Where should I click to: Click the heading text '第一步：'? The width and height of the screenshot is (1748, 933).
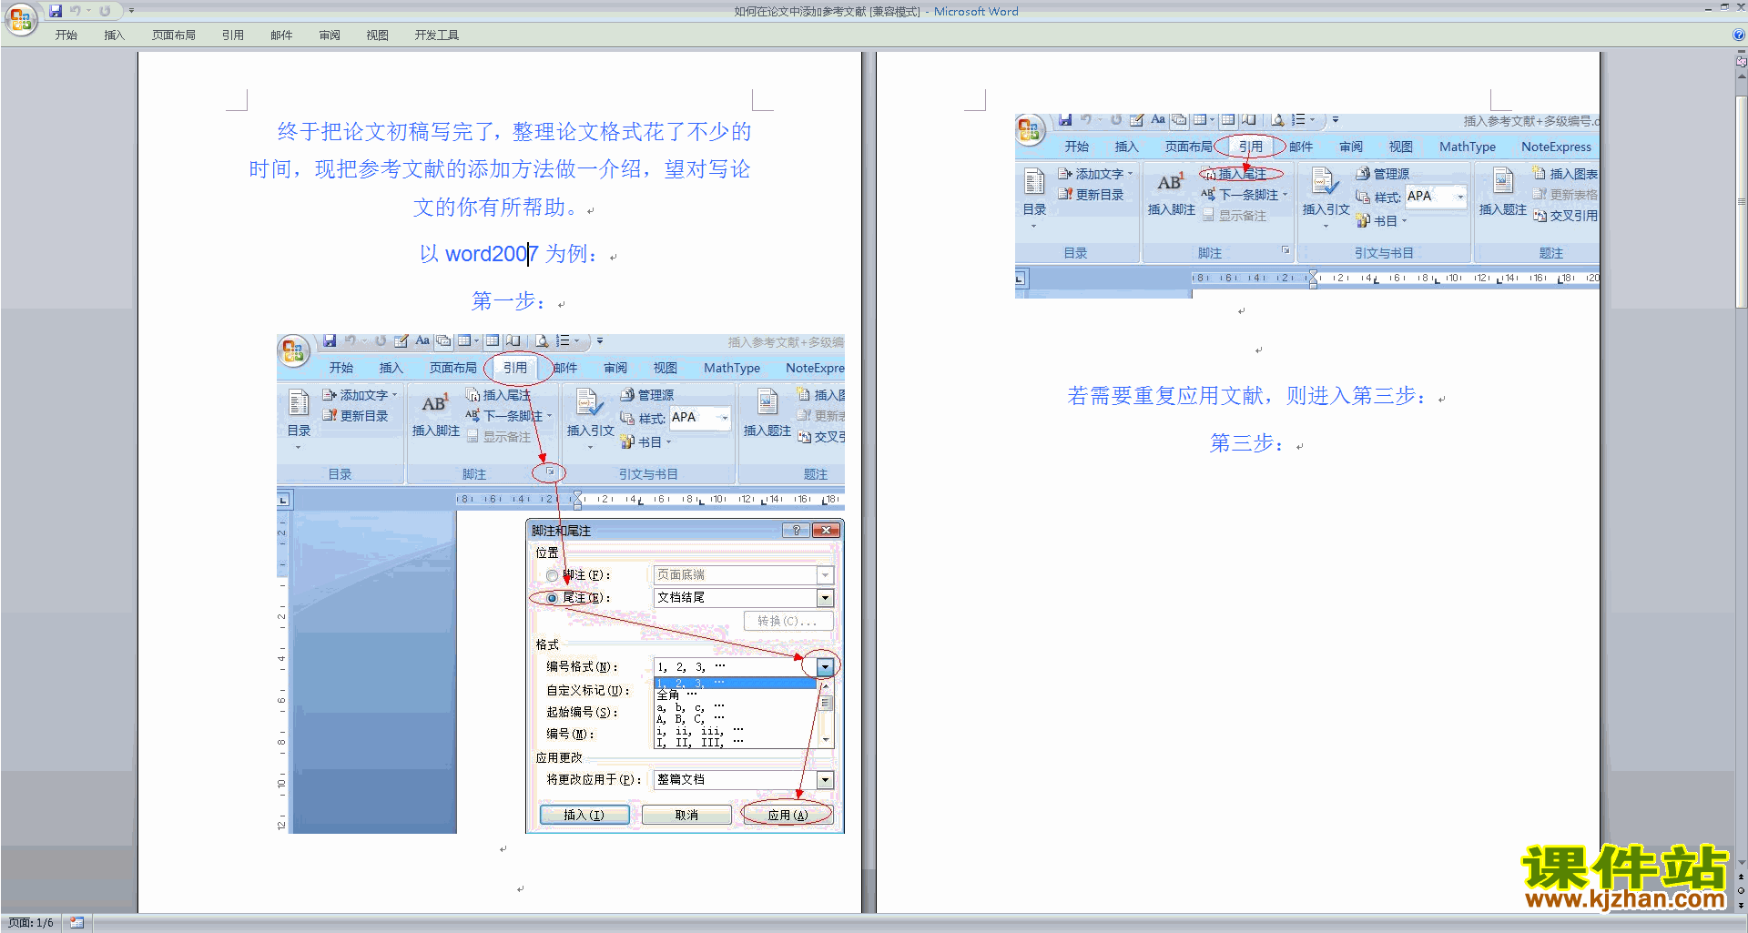509,301
